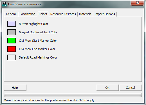Click the Help button
The height and width of the screenshot is (105, 146).
15,88
